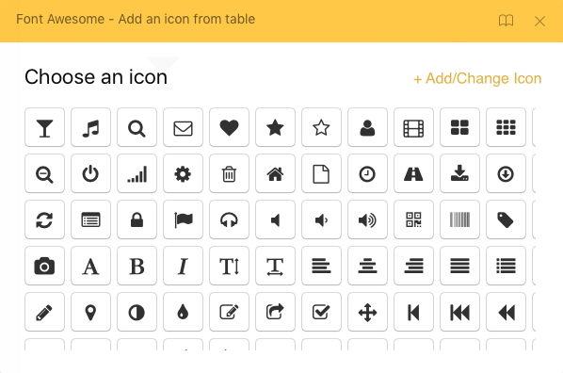Click the Add/Change Icon link

[477, 78]
